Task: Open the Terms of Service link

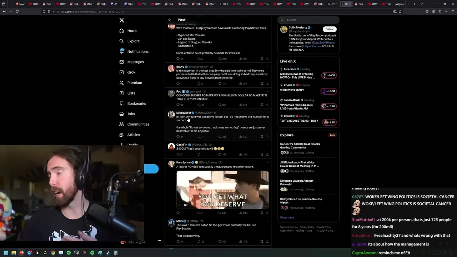Action: (289, 227)
